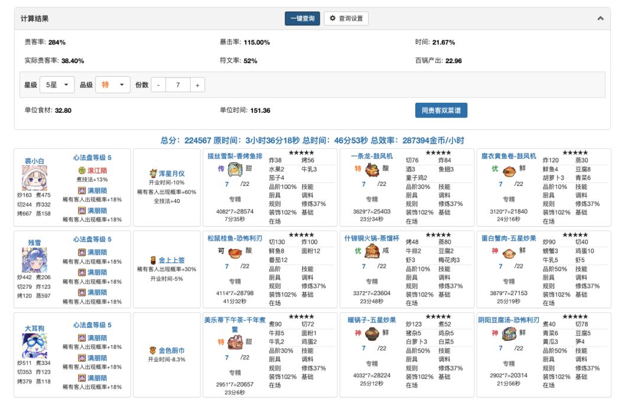Image resolution: width=638 pixels, height=415 pixels.
Task: Click first 满朋陨 icon under 大耳狗
Action: coord(82,338)
